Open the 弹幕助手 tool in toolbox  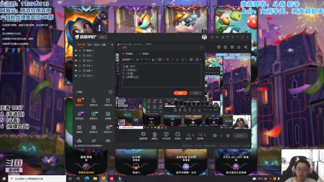click(x=79, y=102)
